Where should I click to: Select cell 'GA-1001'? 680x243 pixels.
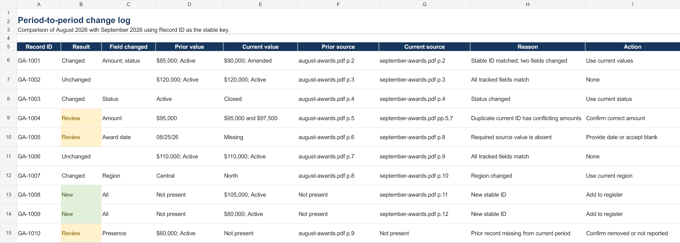[x=39, y=61]
